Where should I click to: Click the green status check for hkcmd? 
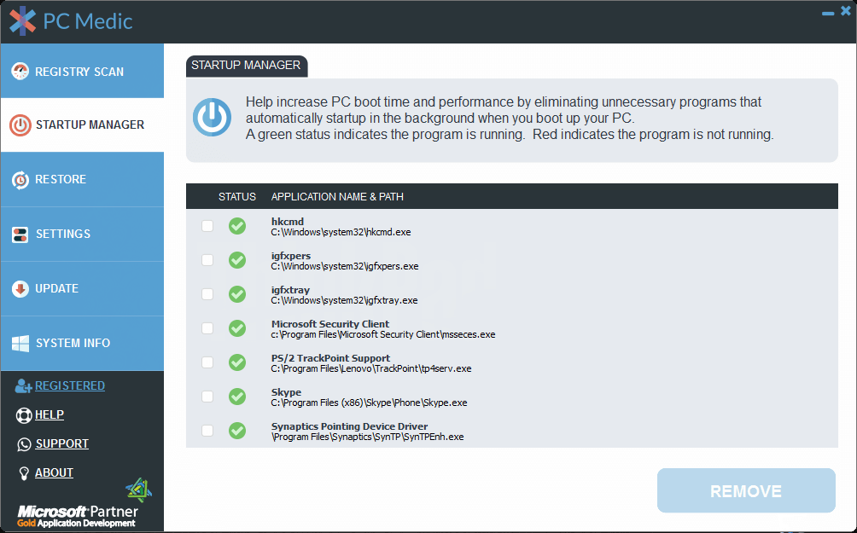(237, 226)
